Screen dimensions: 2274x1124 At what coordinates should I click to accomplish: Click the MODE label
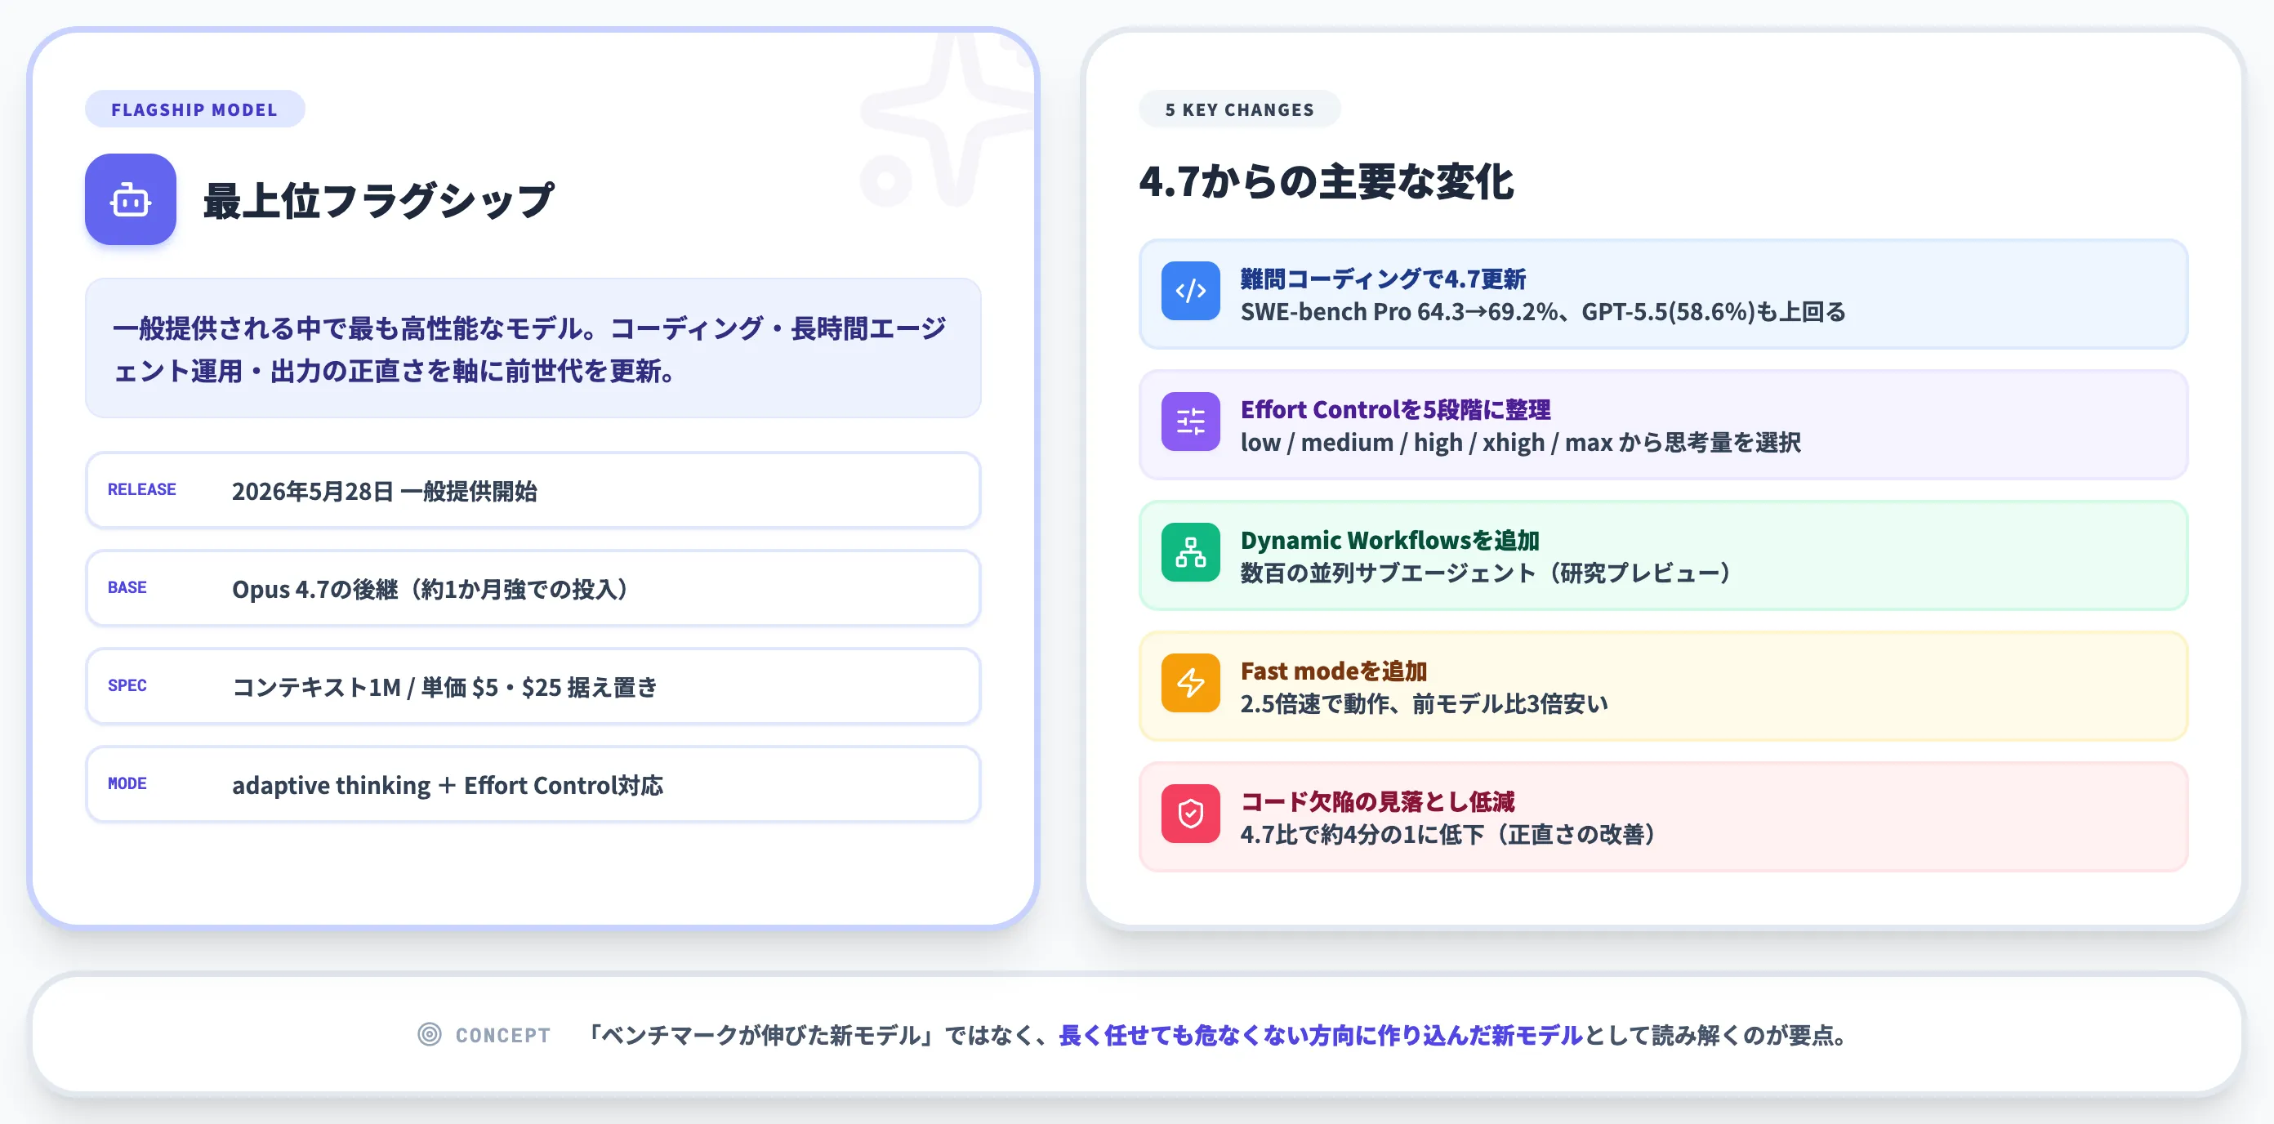[x=127, y=783]
